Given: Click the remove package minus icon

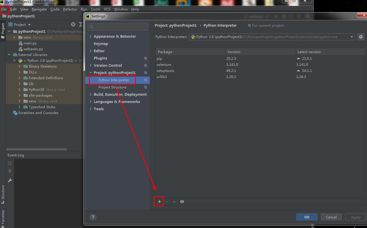Looking at the screenshot, I should (x=167, y=202).
